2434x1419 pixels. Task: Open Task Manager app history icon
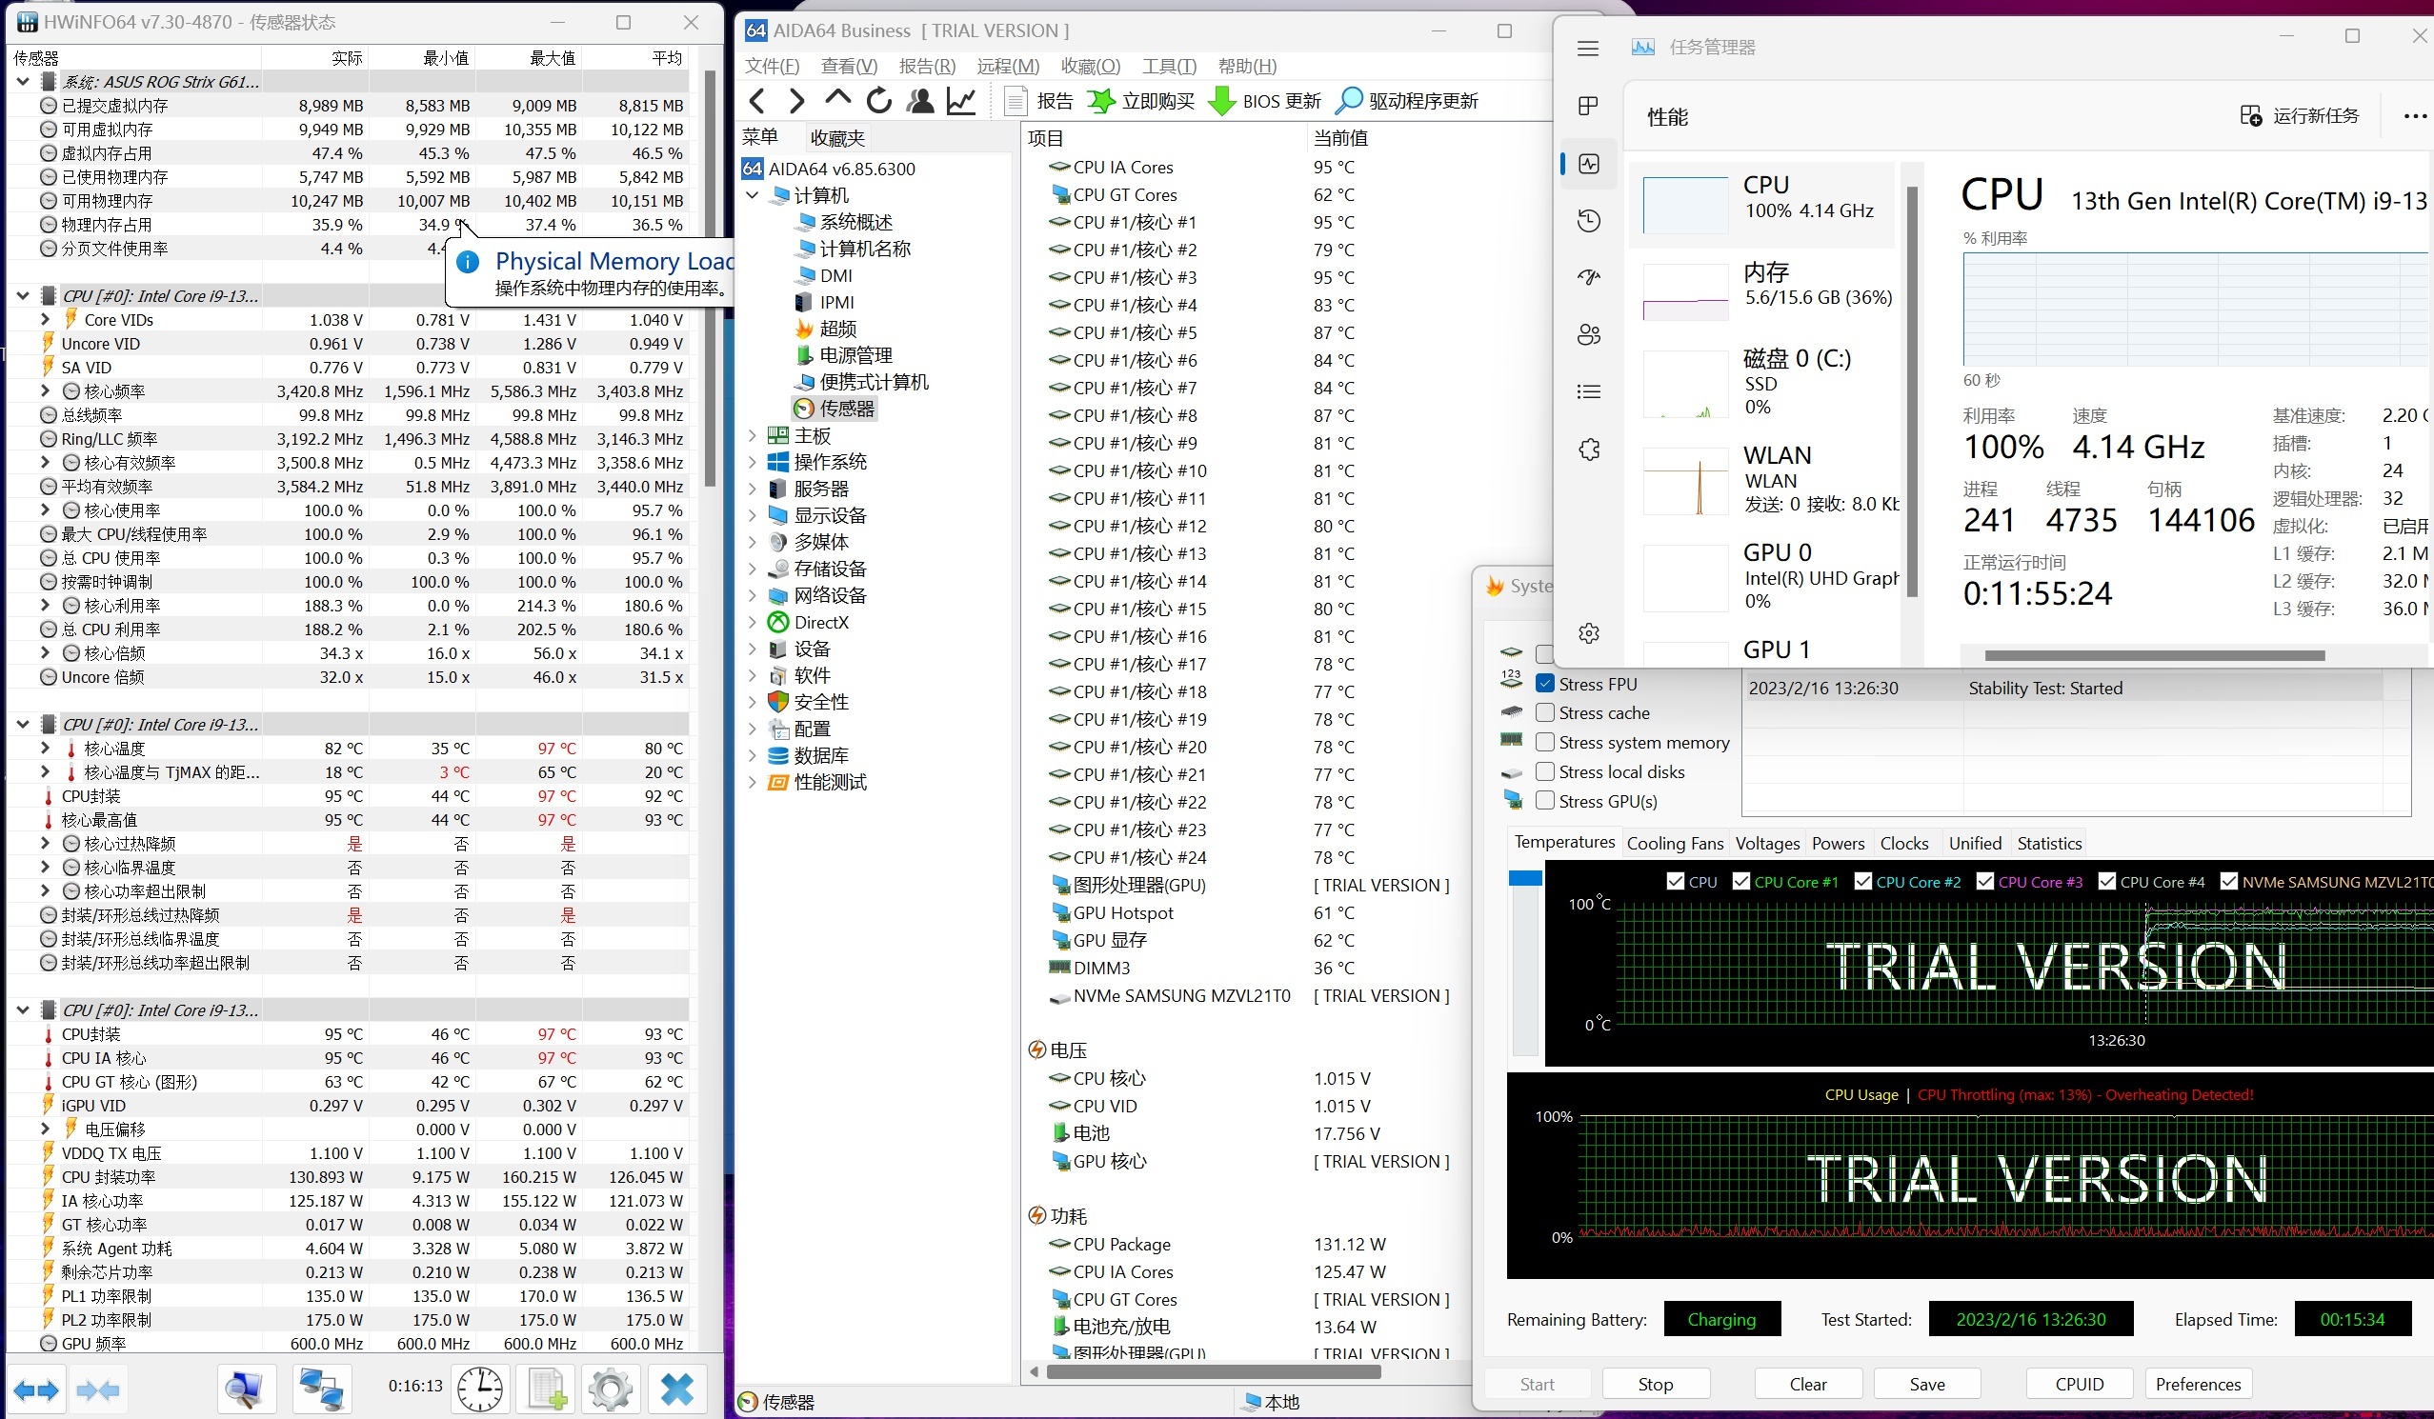1589,221
